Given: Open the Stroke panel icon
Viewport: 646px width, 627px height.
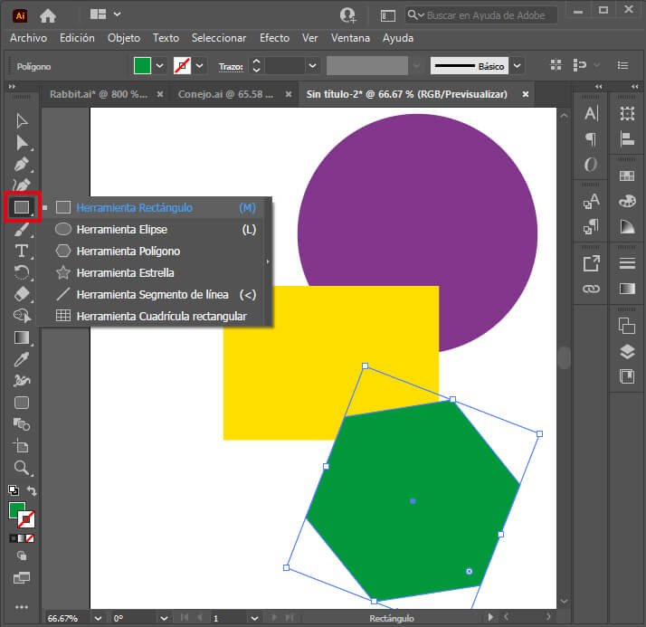Looking at the screenshot, I should pyautogui.click(x=627, y=262).
